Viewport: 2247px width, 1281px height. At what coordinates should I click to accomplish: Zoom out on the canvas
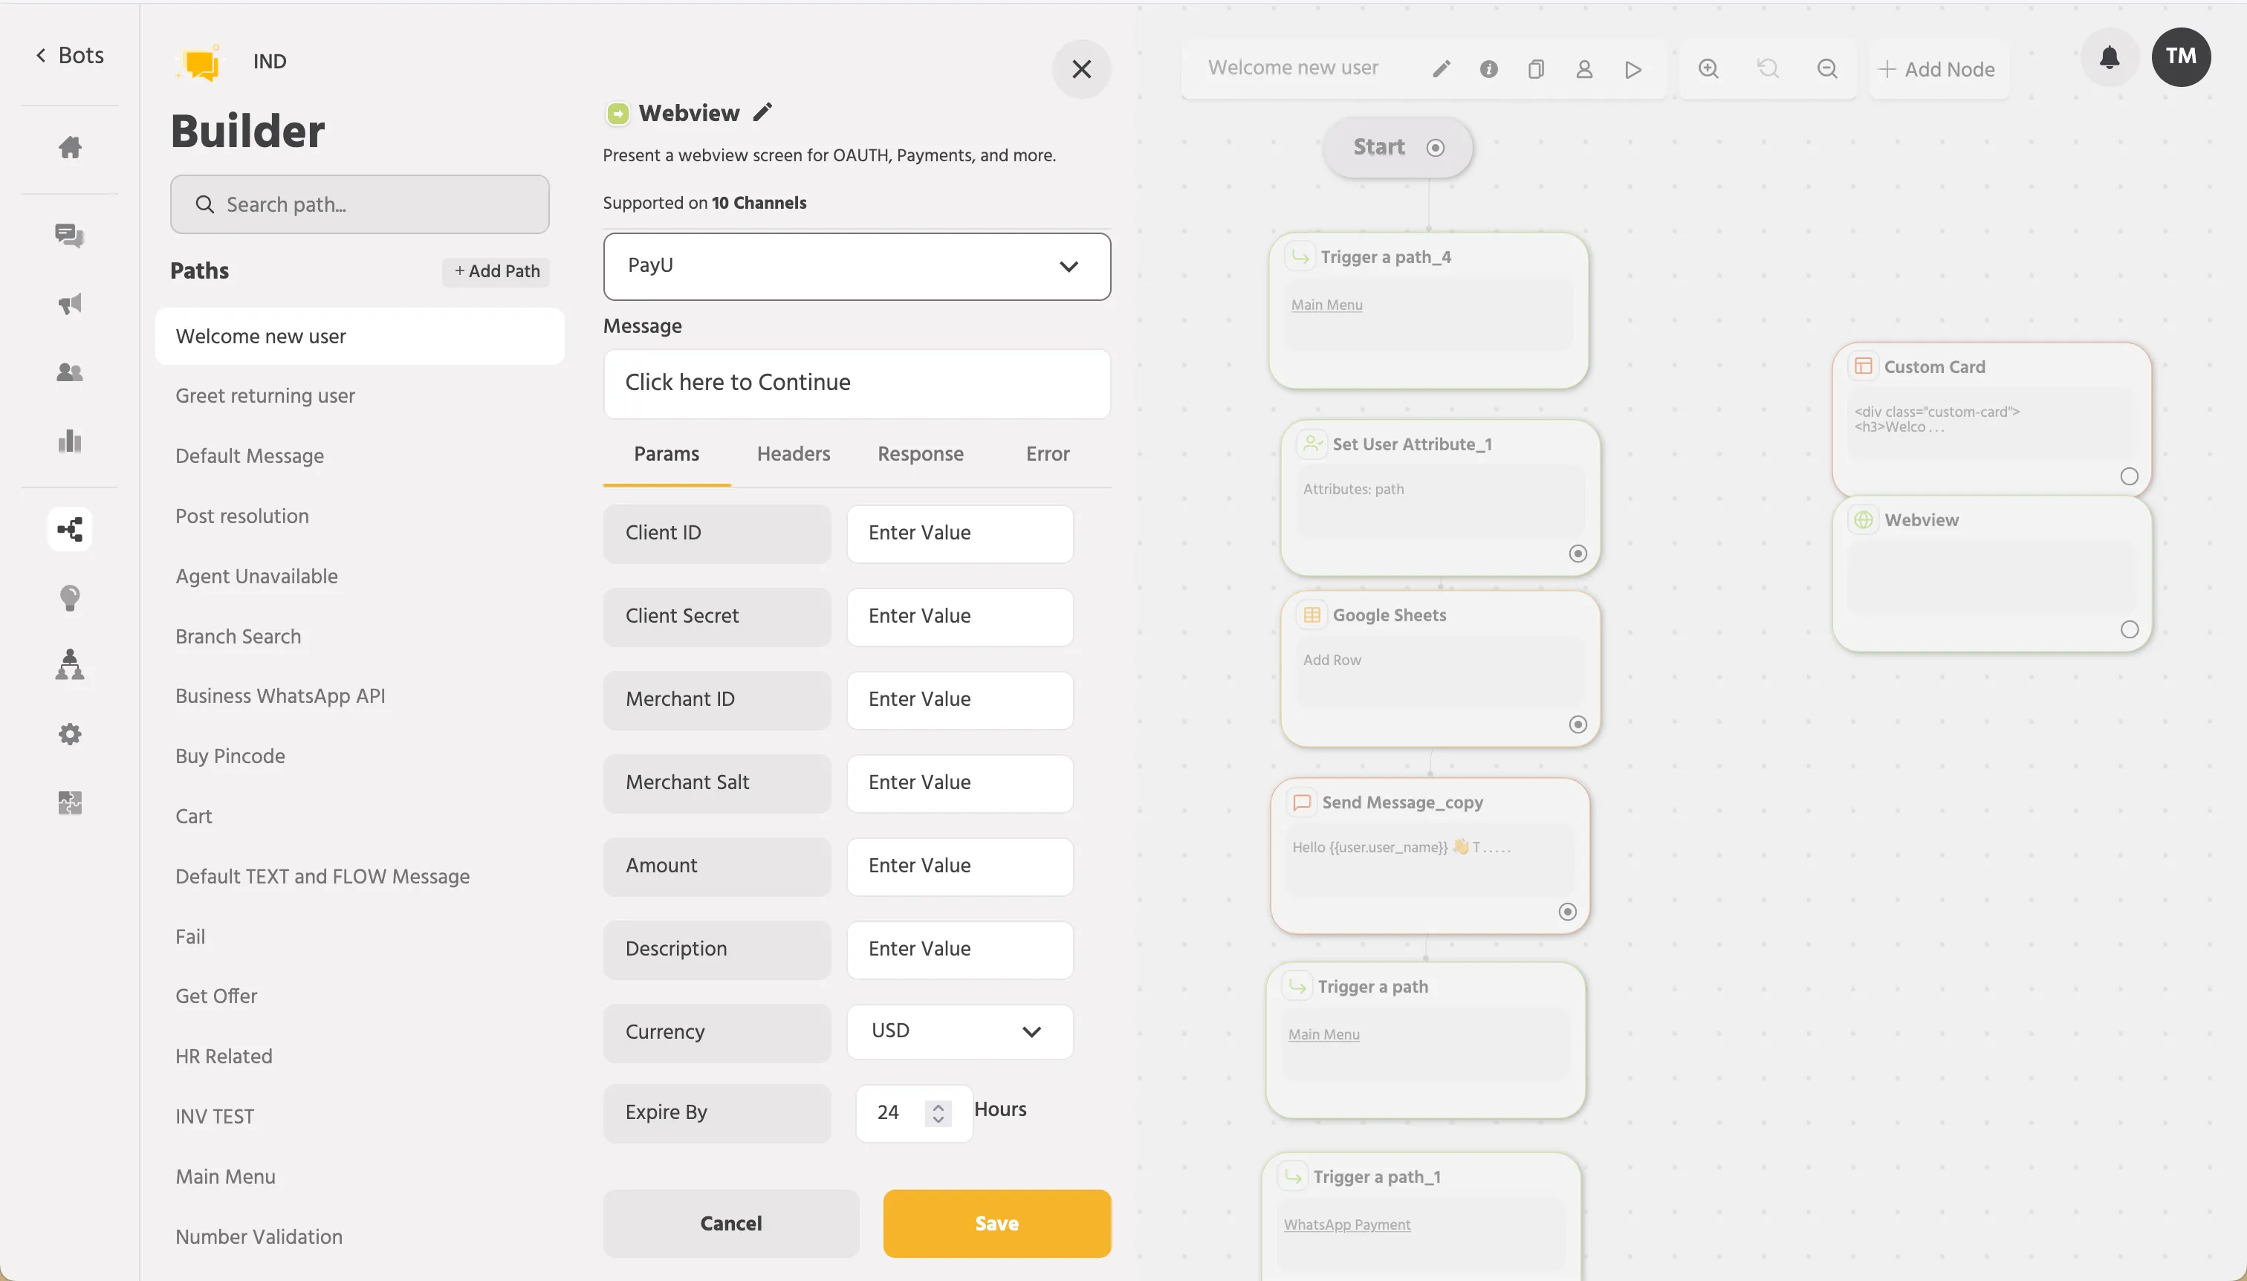click(x=1827, y=68)
